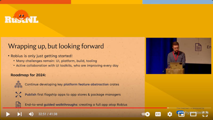The height and width of the screenshot is (120, 213).
Task: Enable theater mode view
Action: pos(193,114)
